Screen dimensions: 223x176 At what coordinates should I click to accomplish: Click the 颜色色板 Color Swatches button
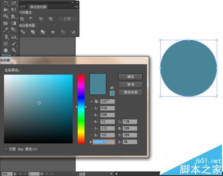130,92
